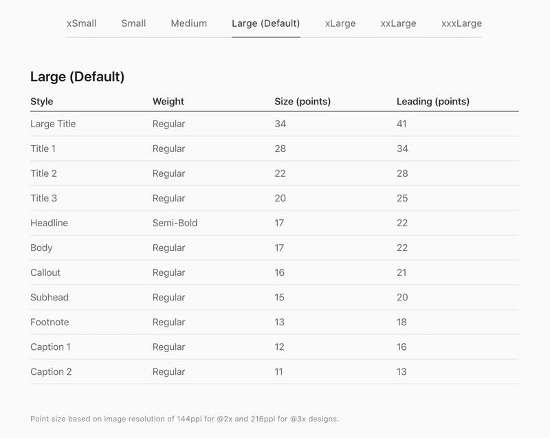Viewport: 550px width, 438px height.
Task: Switch to the xSmall tab
Action: [81, 23]
